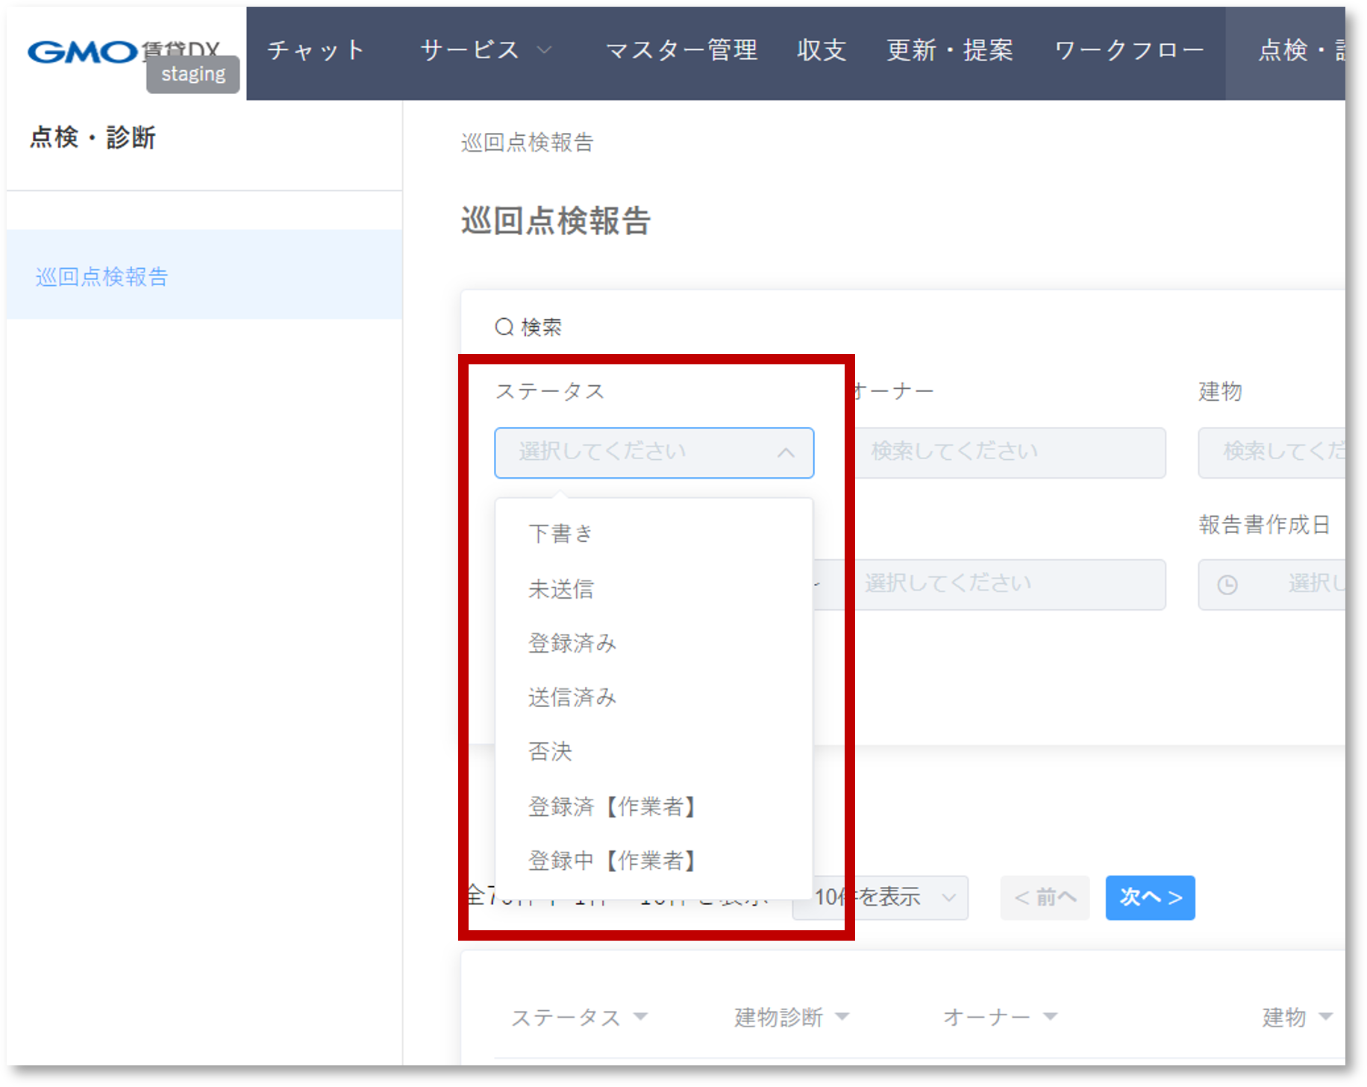Open the オーナー column header filter arrow
The height and width of the screenshot is (1087, 1367).
point(1052,1016)
